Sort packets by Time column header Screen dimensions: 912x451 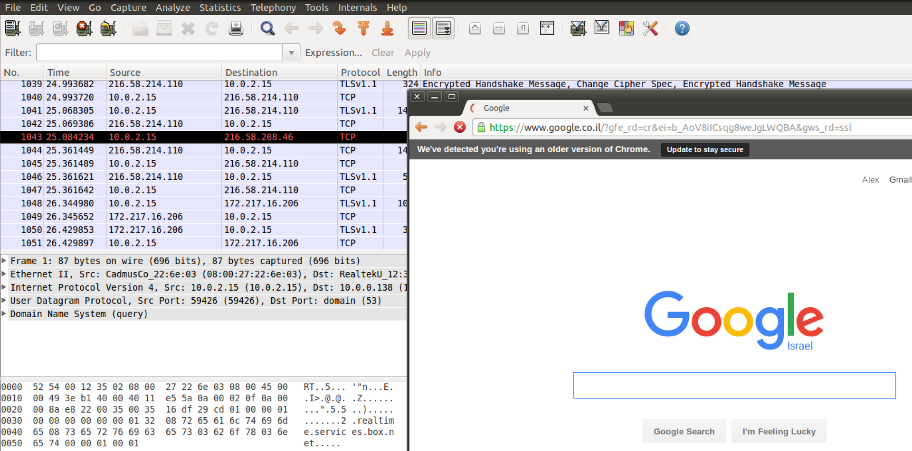(x=75, y=73)
